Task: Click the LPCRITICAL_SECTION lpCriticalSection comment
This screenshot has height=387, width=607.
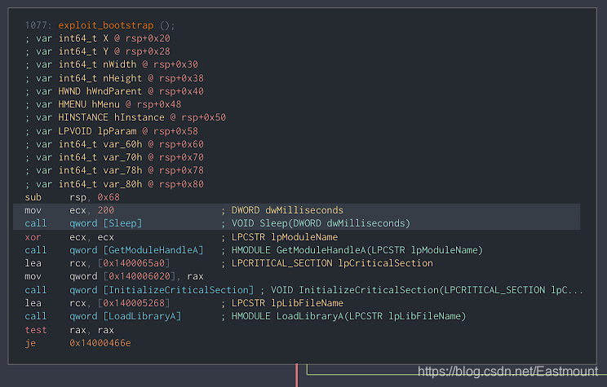Action: 327,263
